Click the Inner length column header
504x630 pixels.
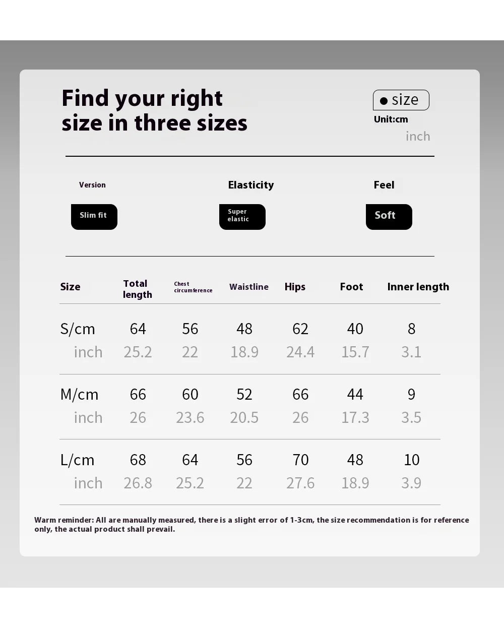pyautogui.click(x=418, y=287)
